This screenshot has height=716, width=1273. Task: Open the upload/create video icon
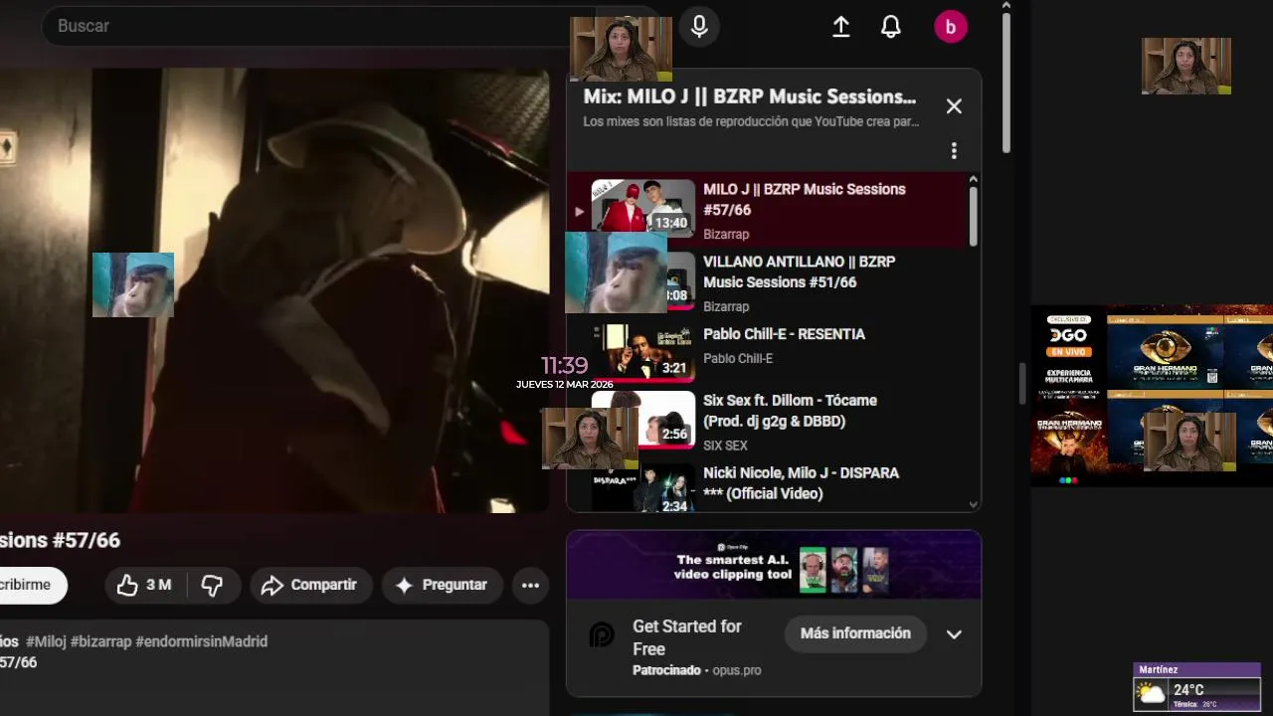point(841,27)
